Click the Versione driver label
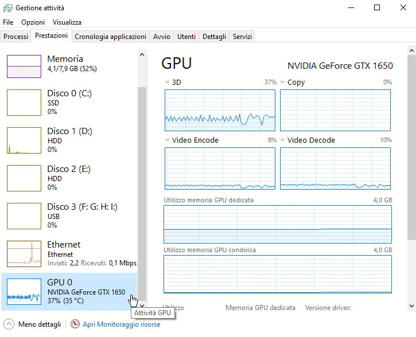The width and height of the screenshot is (416, 337). click(x=328, y=308)
